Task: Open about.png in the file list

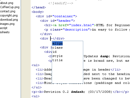Action: (7, 3)
